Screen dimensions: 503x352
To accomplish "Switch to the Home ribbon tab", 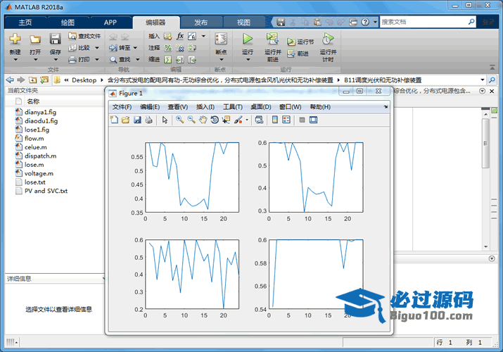I will tap(25, 23).
